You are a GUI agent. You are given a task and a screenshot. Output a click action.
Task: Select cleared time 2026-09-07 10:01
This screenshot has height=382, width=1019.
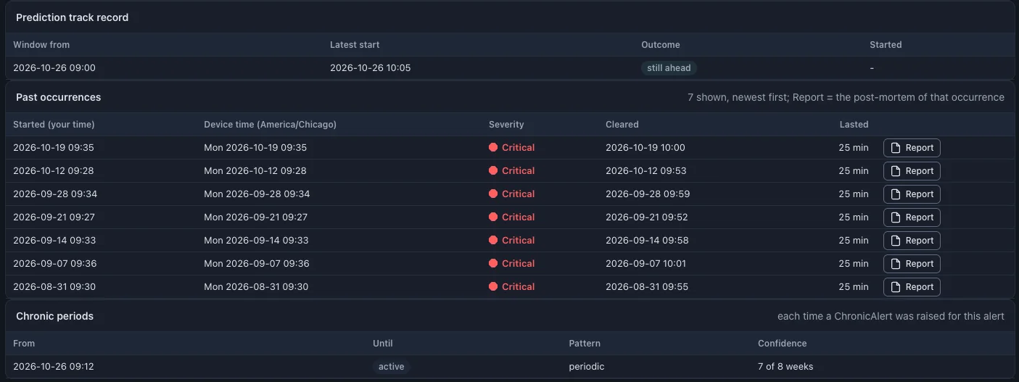[645, 264]
